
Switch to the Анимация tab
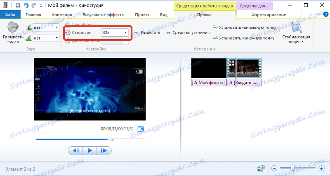61,15
